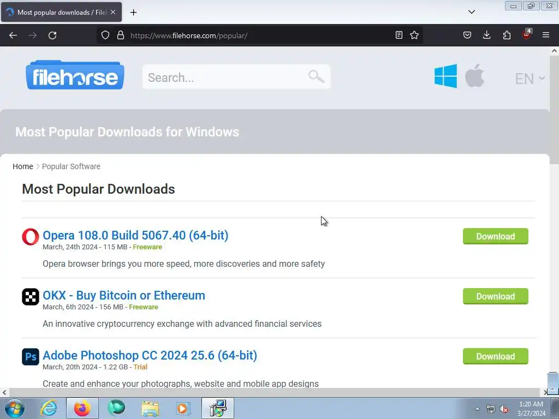This screenshot has height=419, width=559.
Task: Open the Edge icon in taskbar
Action: tap(116, 408)
